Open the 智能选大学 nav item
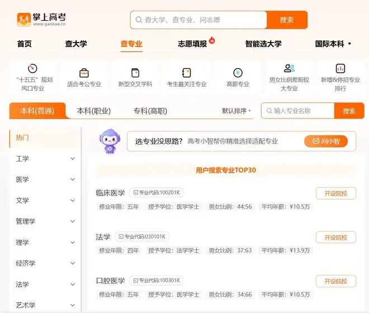 coord(263,44)
